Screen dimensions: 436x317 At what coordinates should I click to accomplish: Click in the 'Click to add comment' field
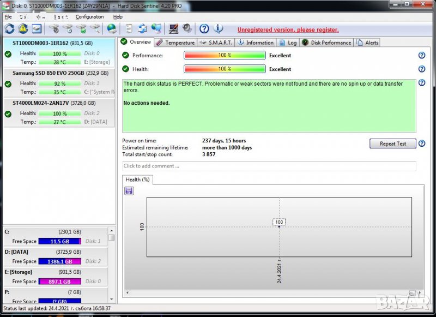(x=269, y=166)
